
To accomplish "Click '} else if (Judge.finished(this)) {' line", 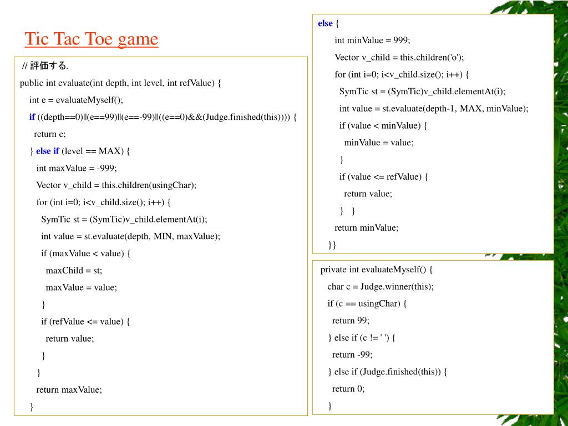I will (x=388, y=372).
